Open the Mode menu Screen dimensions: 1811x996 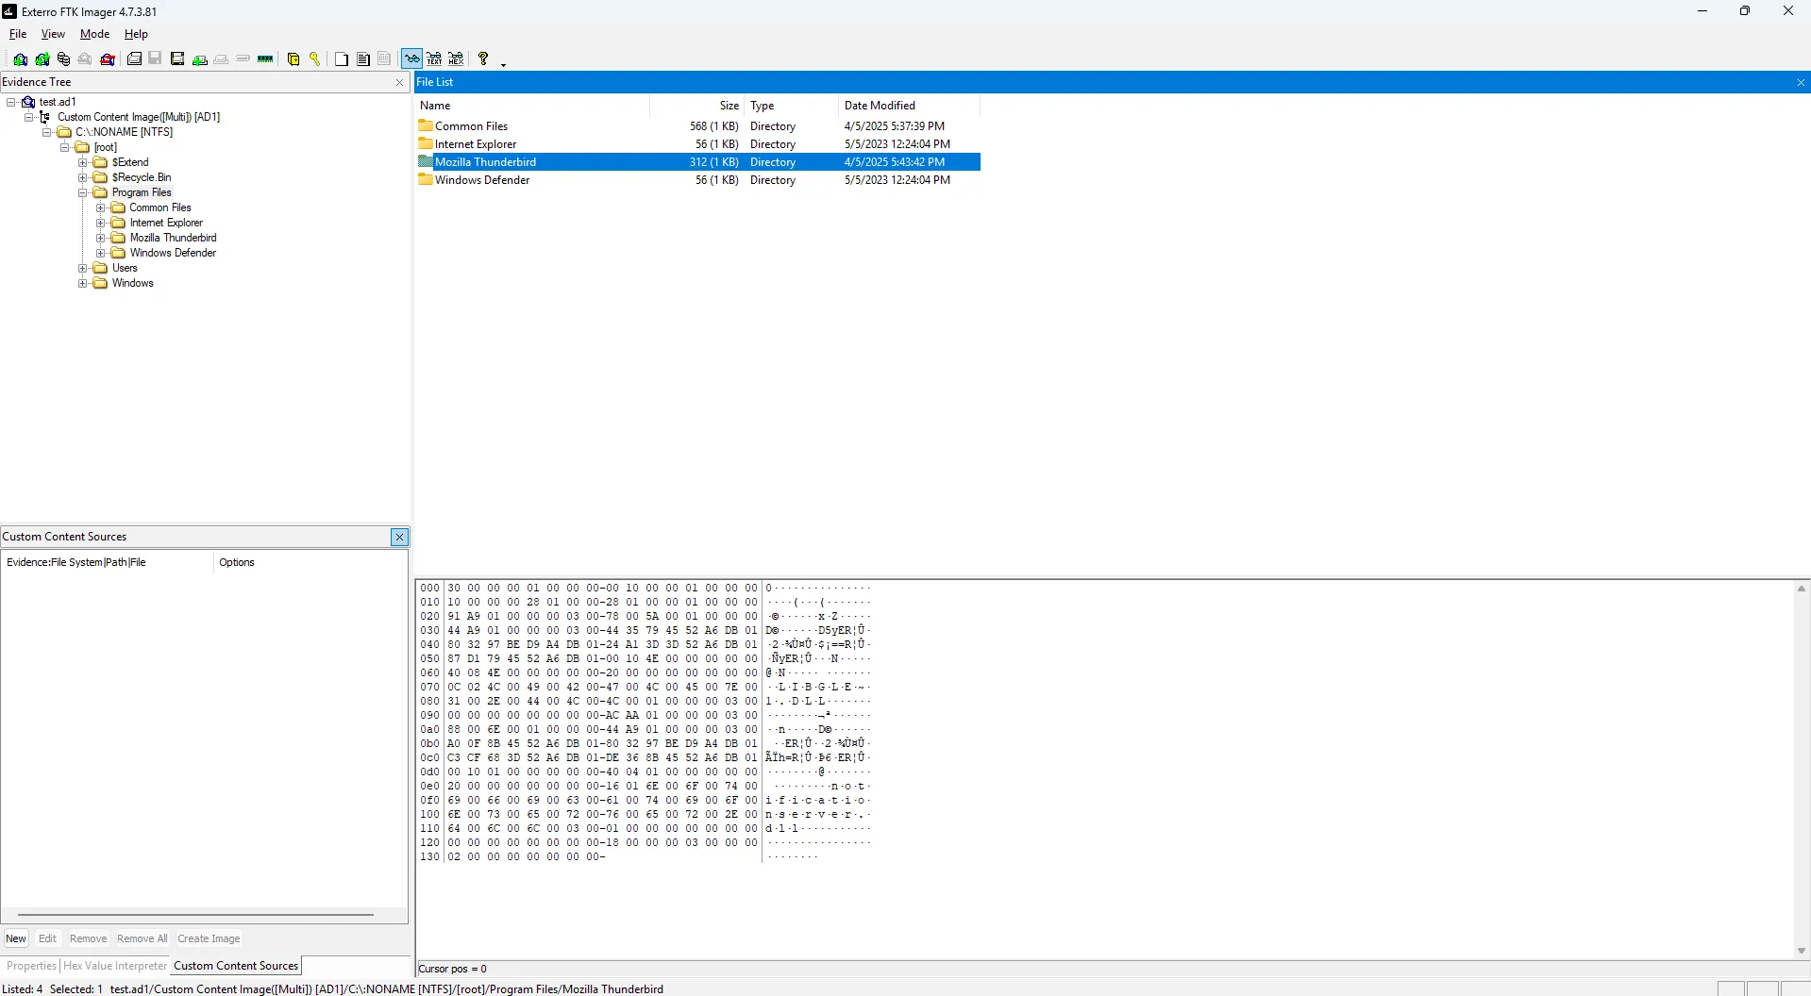click(x=94, y=34)
